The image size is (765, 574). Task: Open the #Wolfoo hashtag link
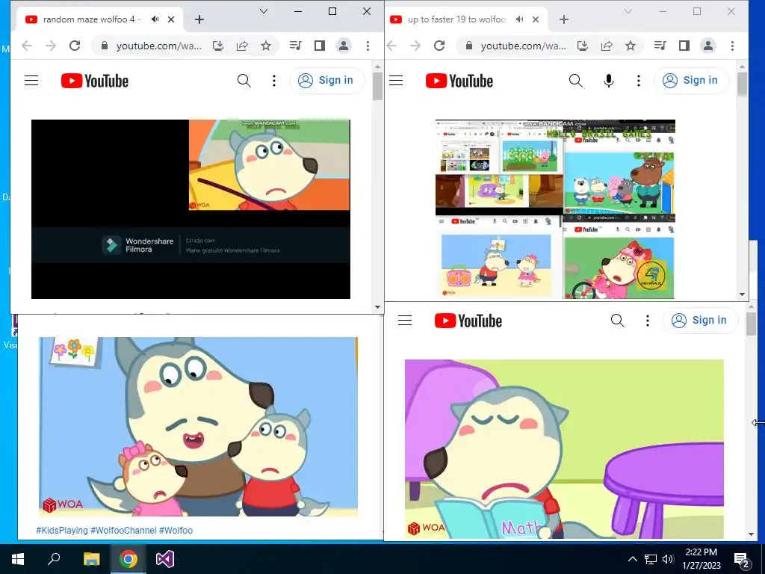(176, 531)
